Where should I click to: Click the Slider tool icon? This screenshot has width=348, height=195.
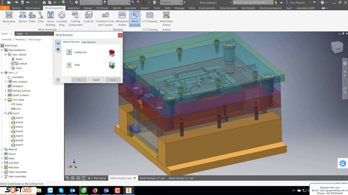[x=32, y=17]
